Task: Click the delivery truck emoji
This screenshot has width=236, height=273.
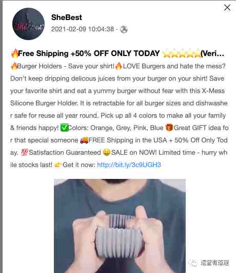Action: click(84, 140)
